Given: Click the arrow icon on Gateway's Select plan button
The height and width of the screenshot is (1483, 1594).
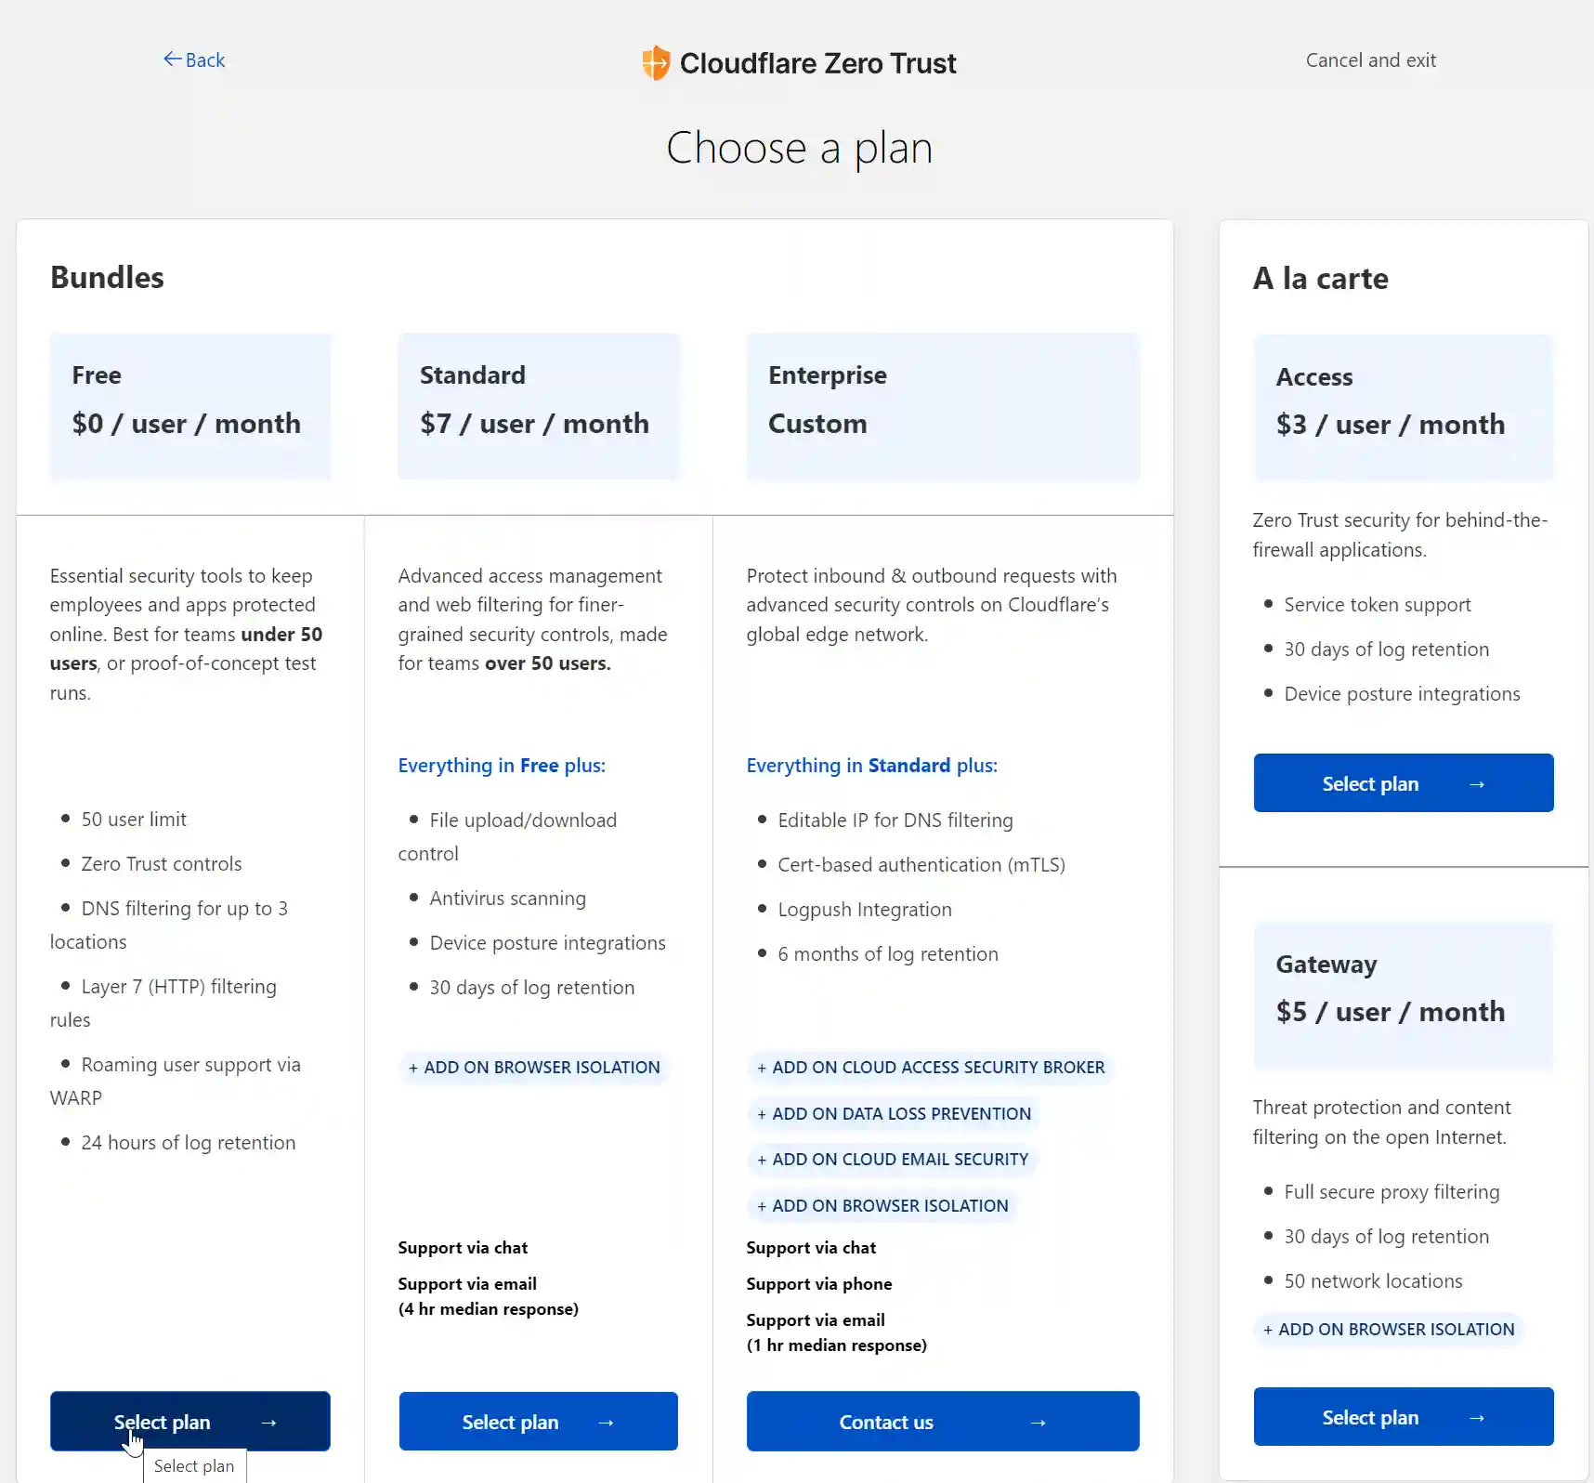Looking at the screenshot, I should [1477, 1417].
